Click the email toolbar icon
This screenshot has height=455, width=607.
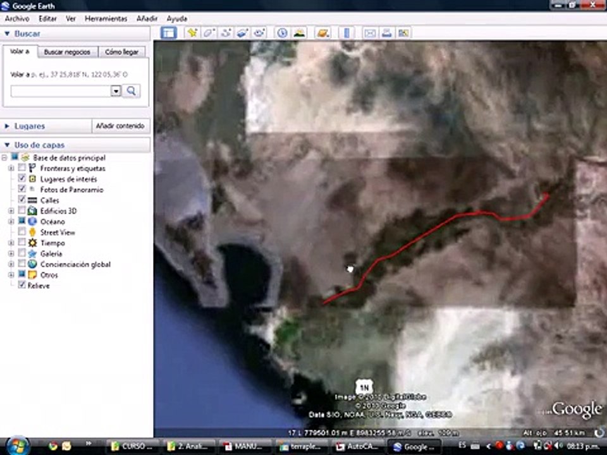370,33
